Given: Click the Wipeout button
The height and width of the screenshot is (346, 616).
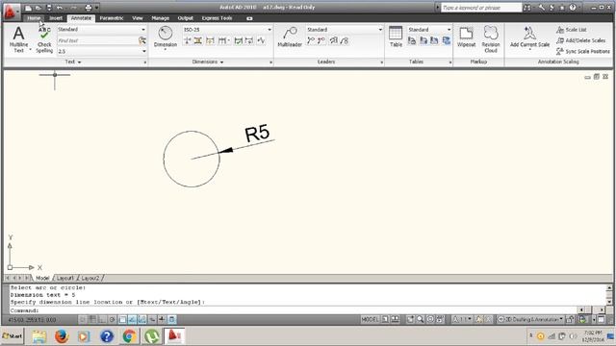Looking at the screenshot, I should (466, 37).
